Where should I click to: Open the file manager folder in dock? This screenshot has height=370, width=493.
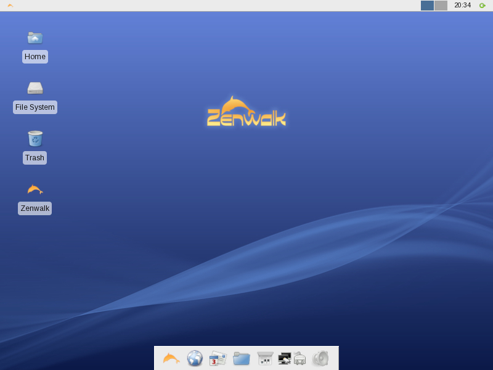point(242,358)
